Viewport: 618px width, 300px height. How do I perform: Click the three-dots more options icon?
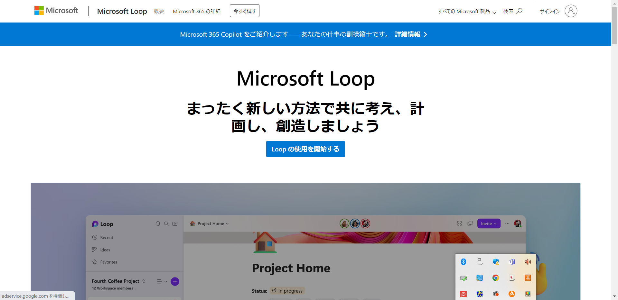click(507, 223)
